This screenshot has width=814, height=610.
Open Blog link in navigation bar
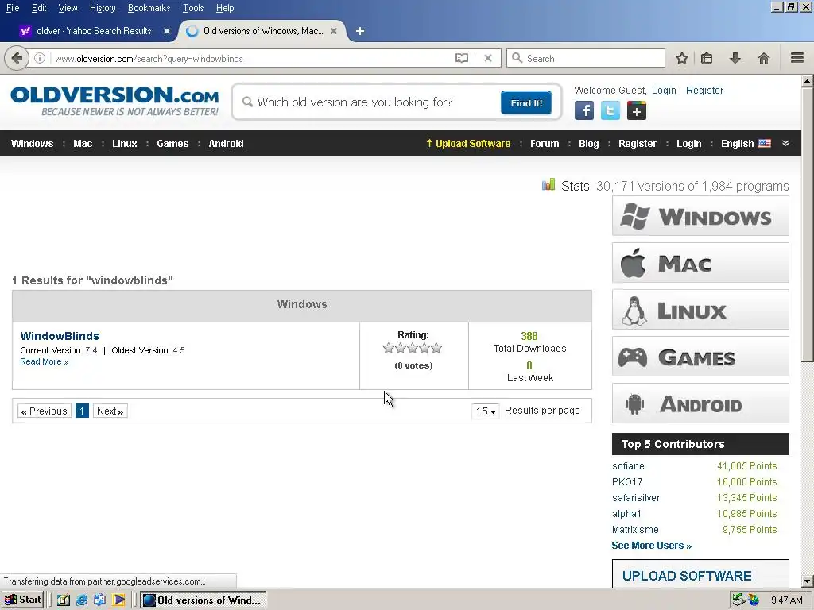(x=589, y=144)
